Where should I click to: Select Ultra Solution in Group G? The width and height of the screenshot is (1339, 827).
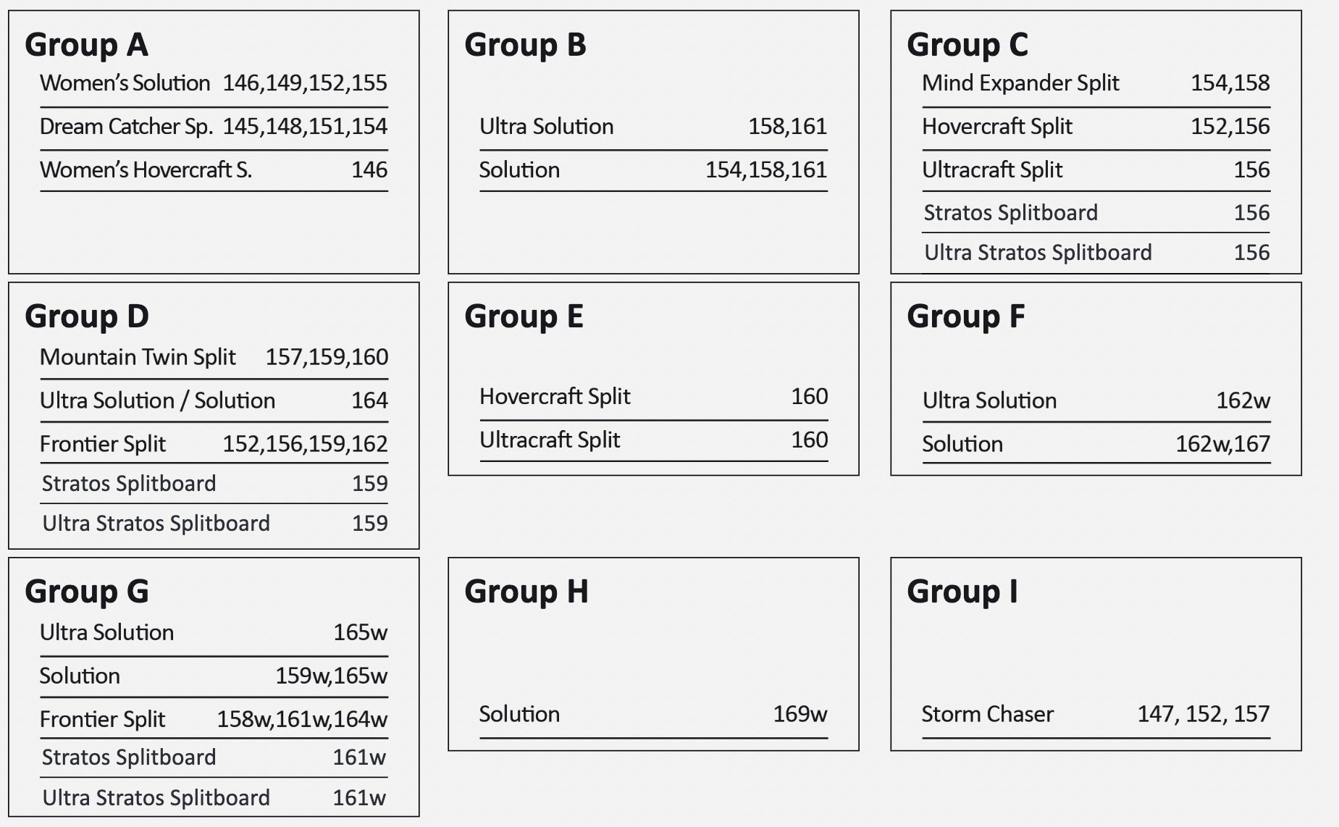[x=106, y=633]
